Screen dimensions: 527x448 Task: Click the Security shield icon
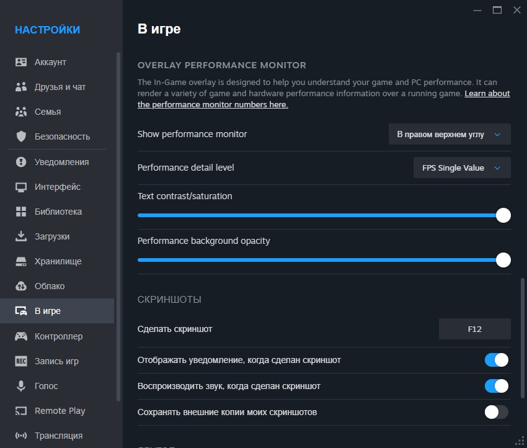[x=21, y=137]
